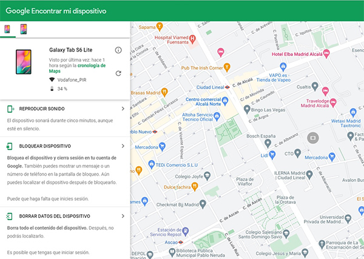Image resolution: width=364 pixels, height=259 pixels.
Task: Select VAPO.es Tienda de Vapeo pin
Action: 283,67
